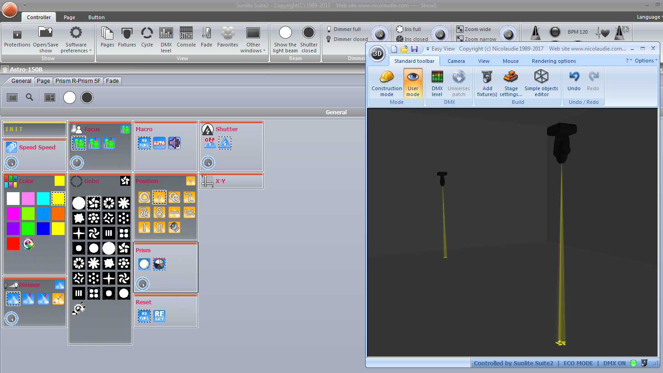Screen dimensions: 663x373
Task: Click the Prism group dial knob
Action: (143, 283)
